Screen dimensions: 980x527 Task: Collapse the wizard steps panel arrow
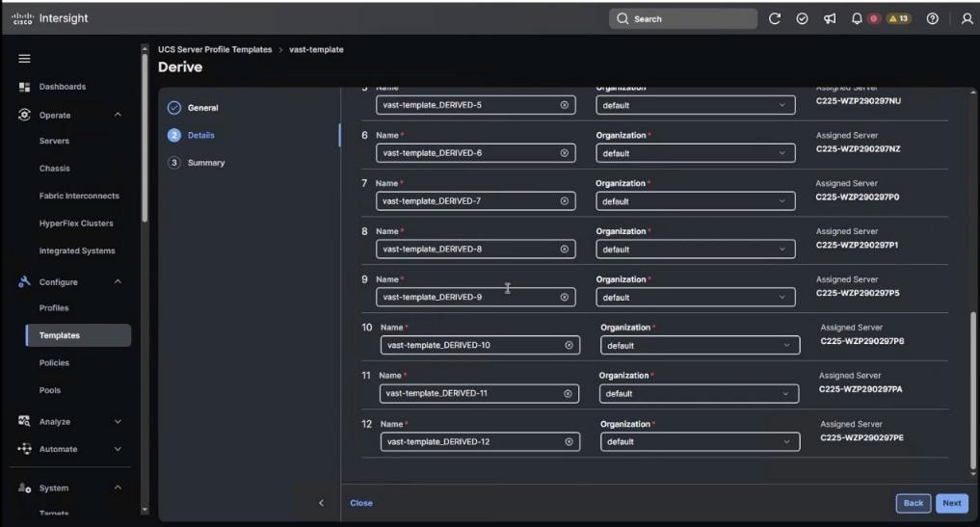point(321,503)
